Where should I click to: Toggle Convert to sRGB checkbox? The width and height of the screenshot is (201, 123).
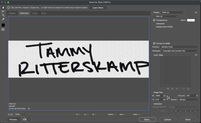(154, 44)
